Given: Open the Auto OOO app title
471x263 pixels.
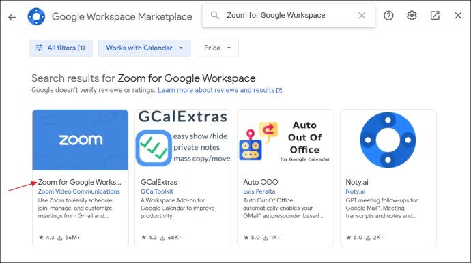Looking at the screenshot, I should pyautogui.click(x=261, y=182).
